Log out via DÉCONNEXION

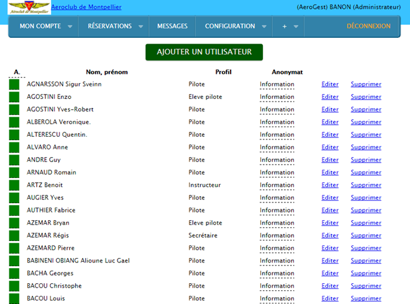368,26
